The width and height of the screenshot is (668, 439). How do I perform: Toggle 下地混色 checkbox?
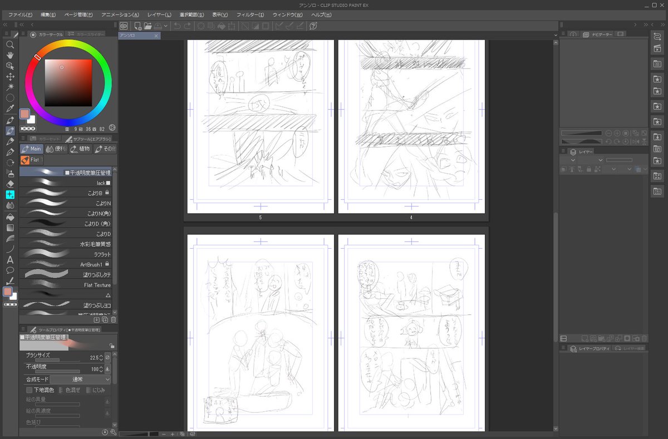point(29,390)
